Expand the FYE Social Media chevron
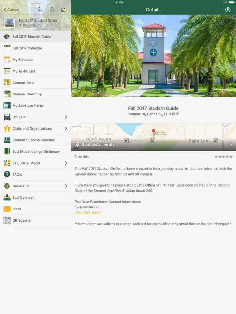The height and width of the screenshot is (314, 236). point(66,163)
